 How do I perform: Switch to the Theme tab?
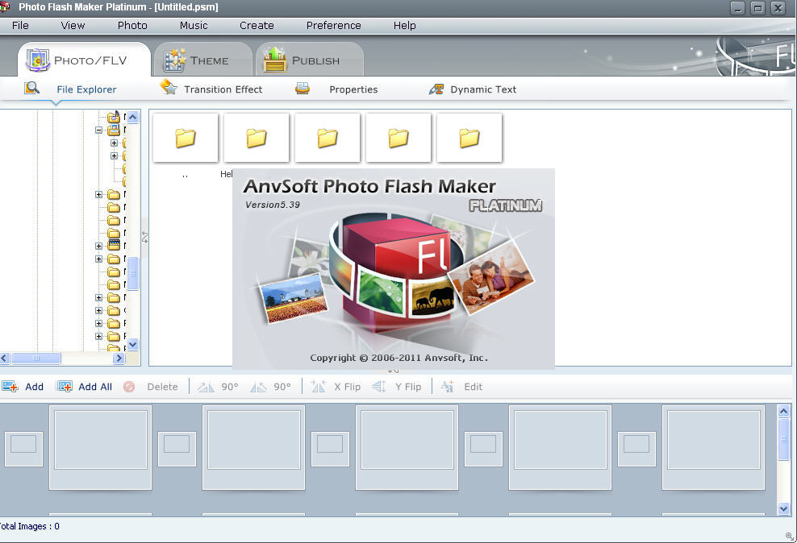[202, 60]
